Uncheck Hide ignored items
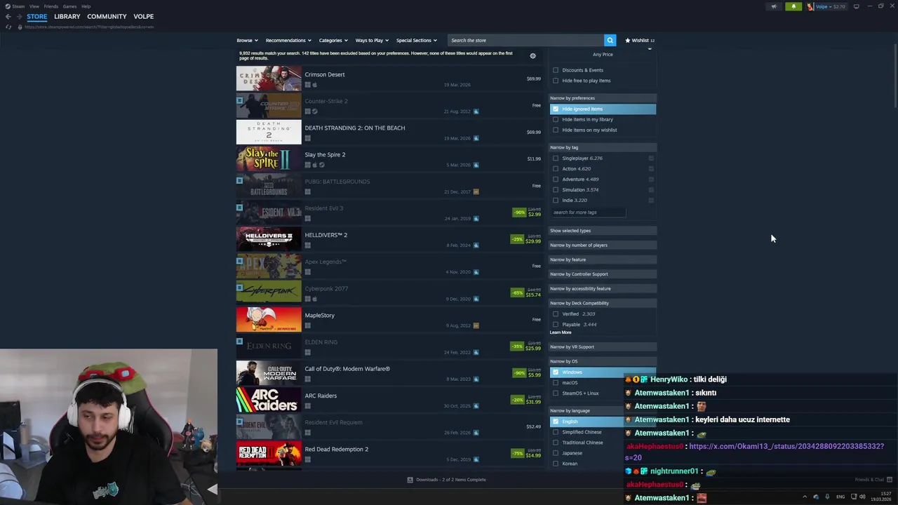Viewport: 898px width, 505px height. (556, 109)
